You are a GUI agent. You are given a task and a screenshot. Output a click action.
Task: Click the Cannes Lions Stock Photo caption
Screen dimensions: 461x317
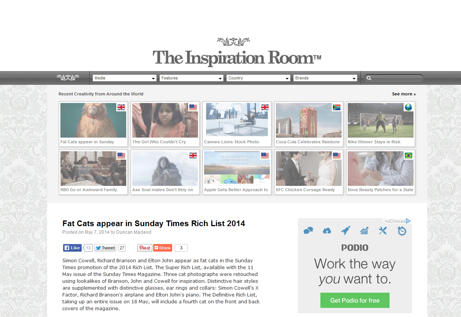point(232,142)
